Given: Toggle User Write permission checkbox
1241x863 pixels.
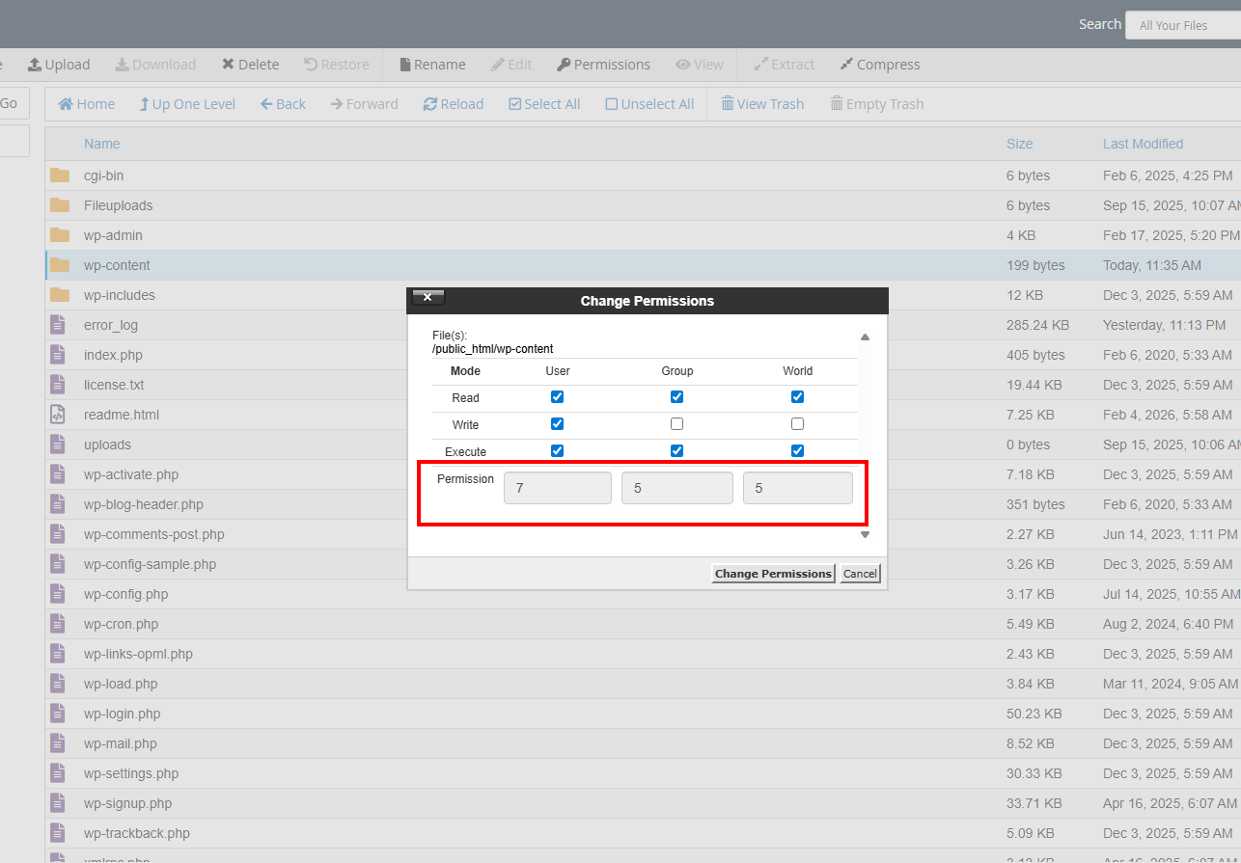Looking at the screenshot, I should click(557, 423).
